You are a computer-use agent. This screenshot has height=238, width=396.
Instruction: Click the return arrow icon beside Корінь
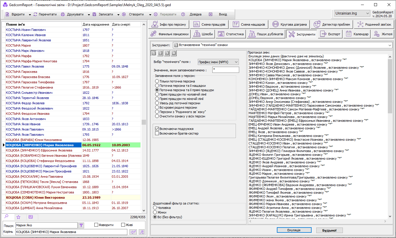coord(133,232)
